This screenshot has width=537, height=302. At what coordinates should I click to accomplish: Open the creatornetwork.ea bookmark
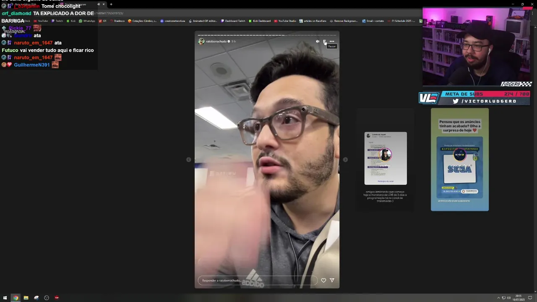(x=173, y=21)
